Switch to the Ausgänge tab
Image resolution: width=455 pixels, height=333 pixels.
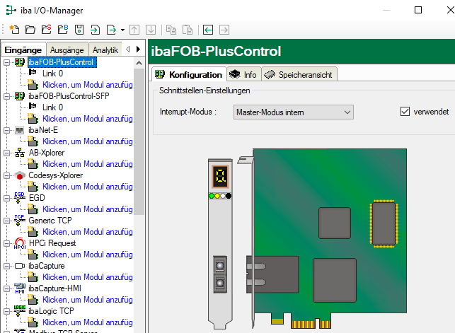tap(67, 49)
